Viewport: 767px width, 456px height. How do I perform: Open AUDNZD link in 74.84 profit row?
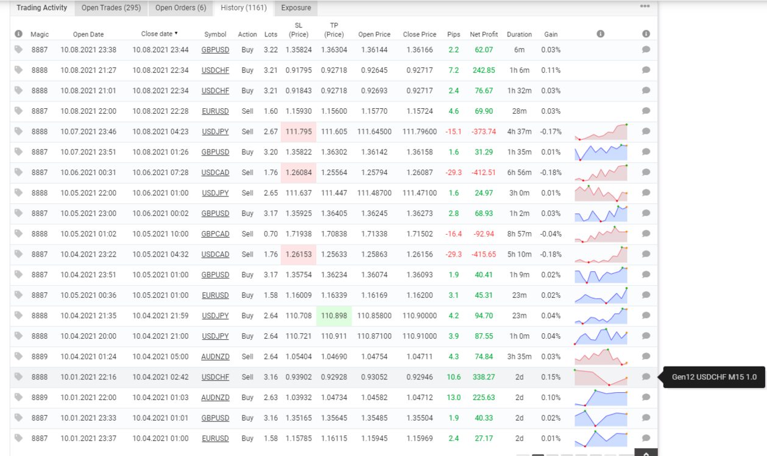(215, 357)
